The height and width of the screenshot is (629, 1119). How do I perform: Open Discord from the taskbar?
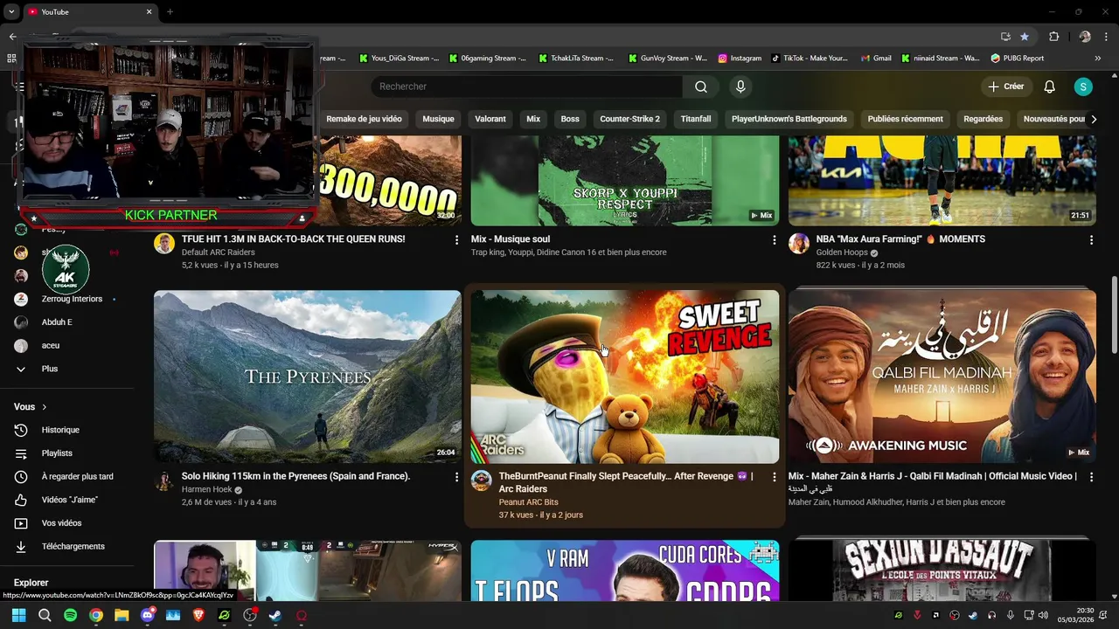pos(147,615)
